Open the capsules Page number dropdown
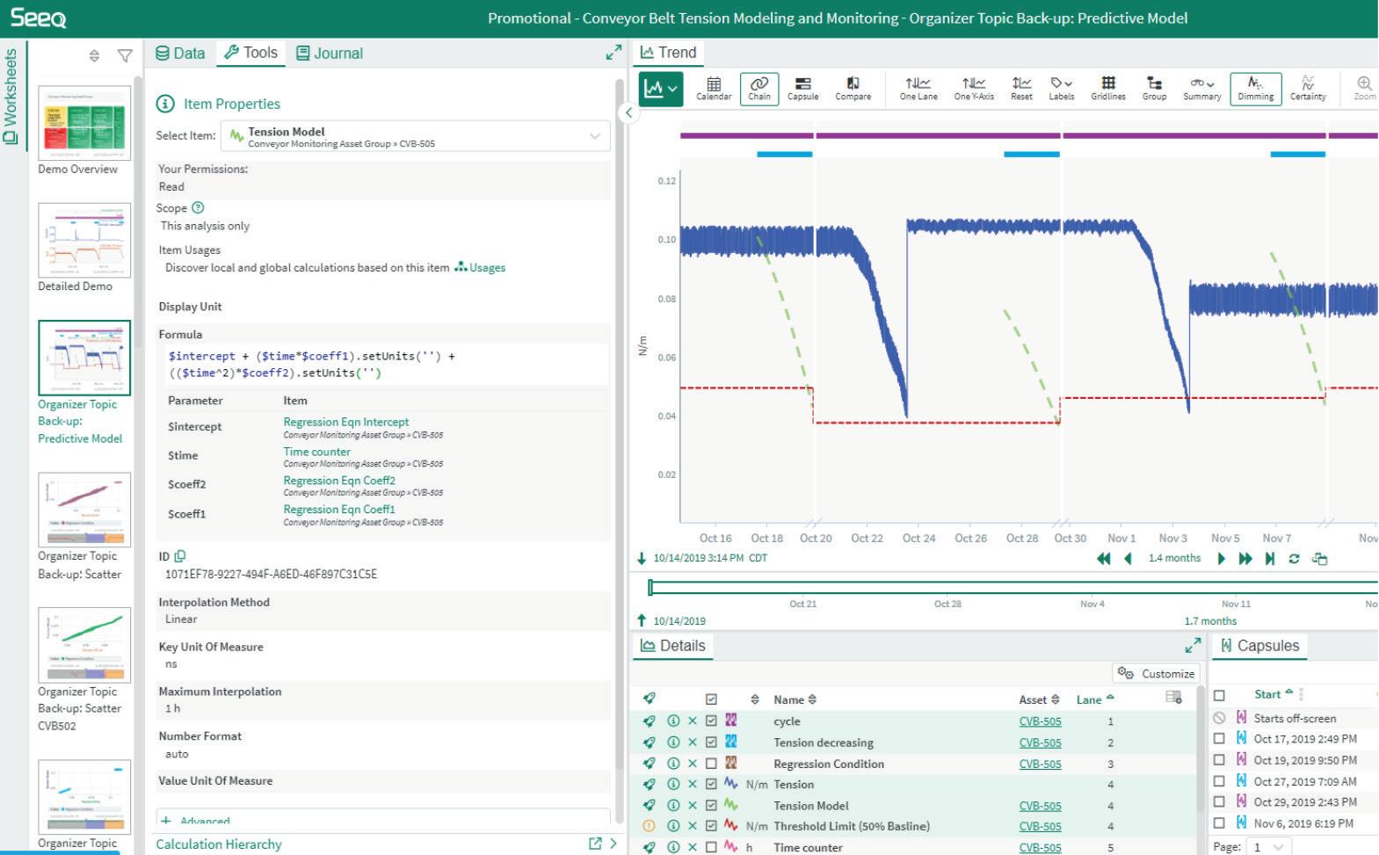Viewport: 1379px width, 855px height. [x=1268, y=847]
